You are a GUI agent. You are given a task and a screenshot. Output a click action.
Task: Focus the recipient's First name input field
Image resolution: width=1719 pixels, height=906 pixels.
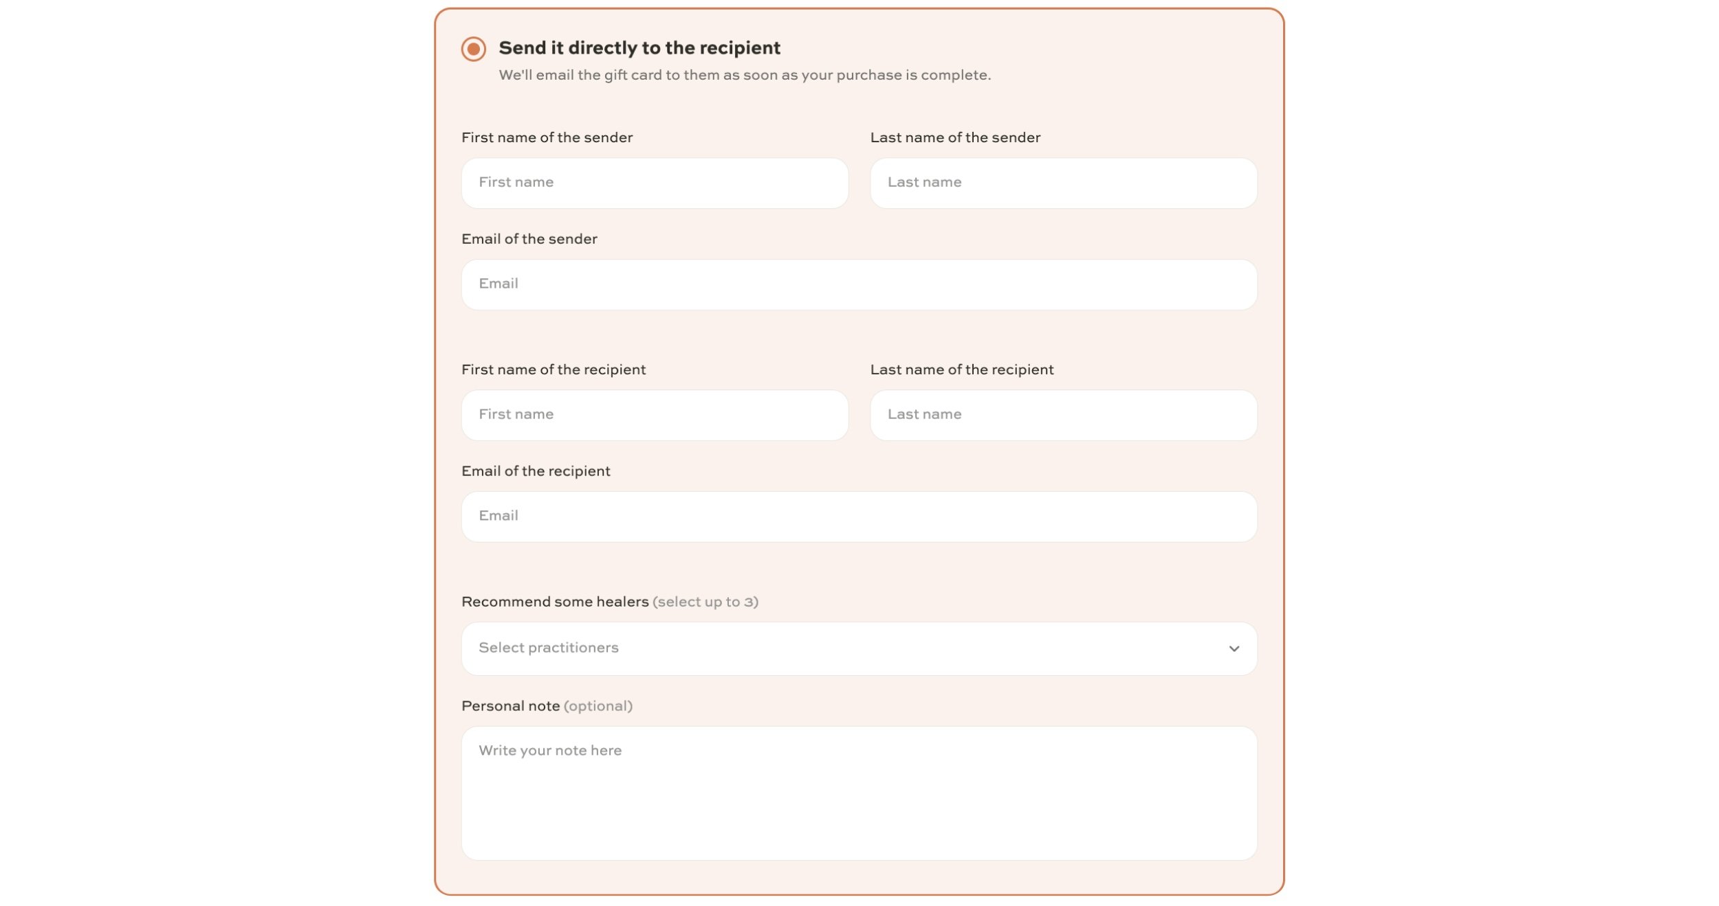655,415
